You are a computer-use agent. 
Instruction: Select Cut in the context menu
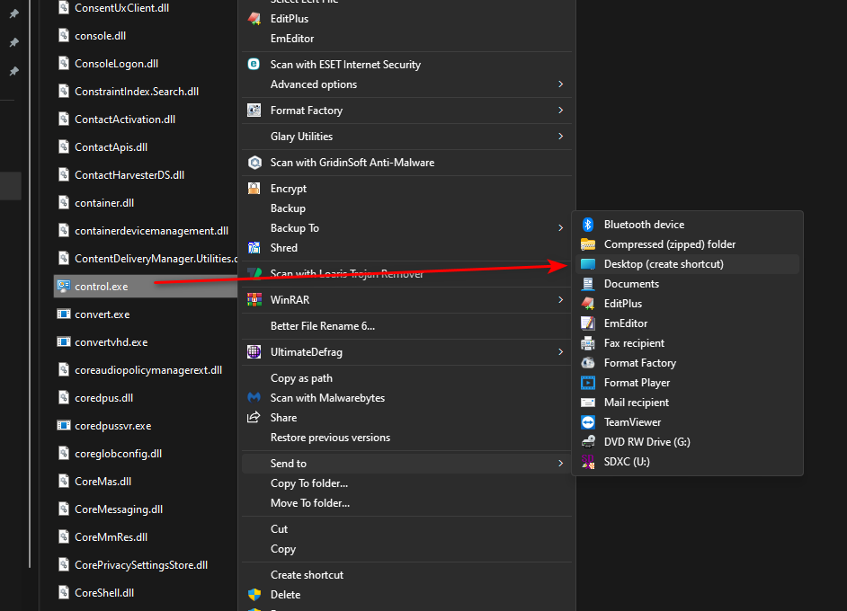point(406,529)
